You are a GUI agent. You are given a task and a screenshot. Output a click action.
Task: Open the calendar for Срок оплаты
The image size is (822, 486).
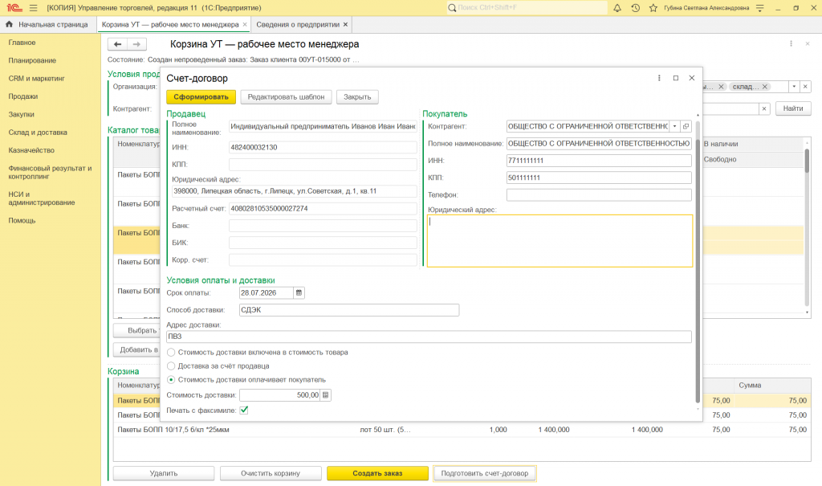click(299, 293)
